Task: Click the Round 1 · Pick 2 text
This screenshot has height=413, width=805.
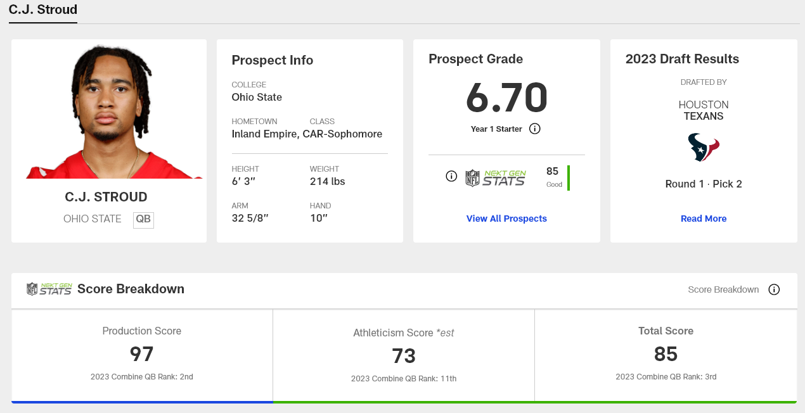Action: [704, 184]
